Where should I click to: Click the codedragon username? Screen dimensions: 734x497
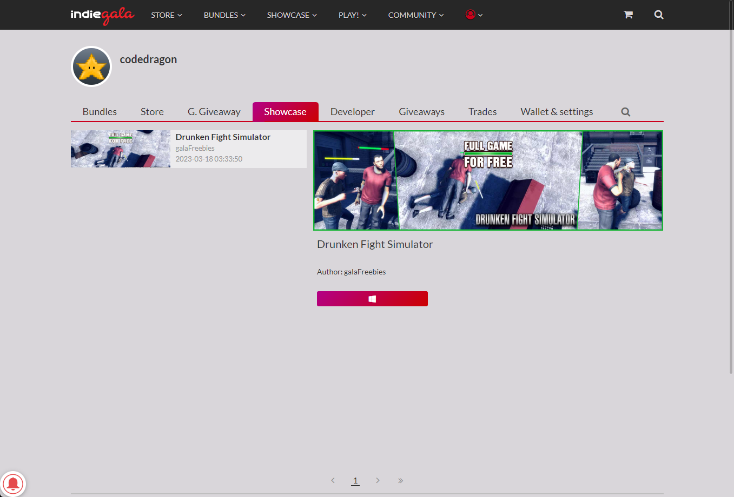pyautogui.click(x=148, y=59)
